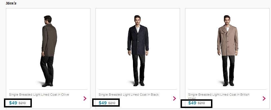This screenshot has height=110, width=271.
Task: Open the pink arrow on Olive coat card
Action: click(85, 98)
